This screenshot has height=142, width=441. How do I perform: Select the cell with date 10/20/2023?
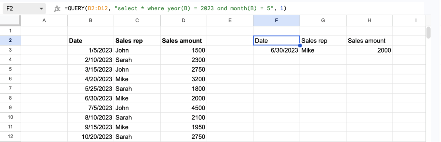91,137
